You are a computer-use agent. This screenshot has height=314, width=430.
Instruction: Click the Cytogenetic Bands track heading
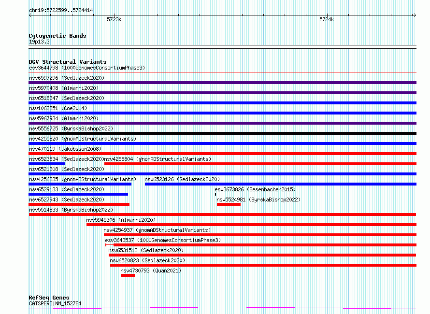point(57,36)
